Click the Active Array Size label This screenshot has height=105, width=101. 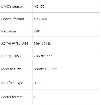(x=15, y=43)
